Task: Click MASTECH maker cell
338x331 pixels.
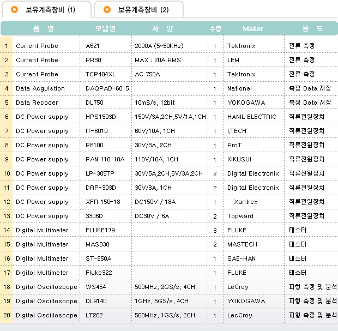Action: tap(242, 244)
